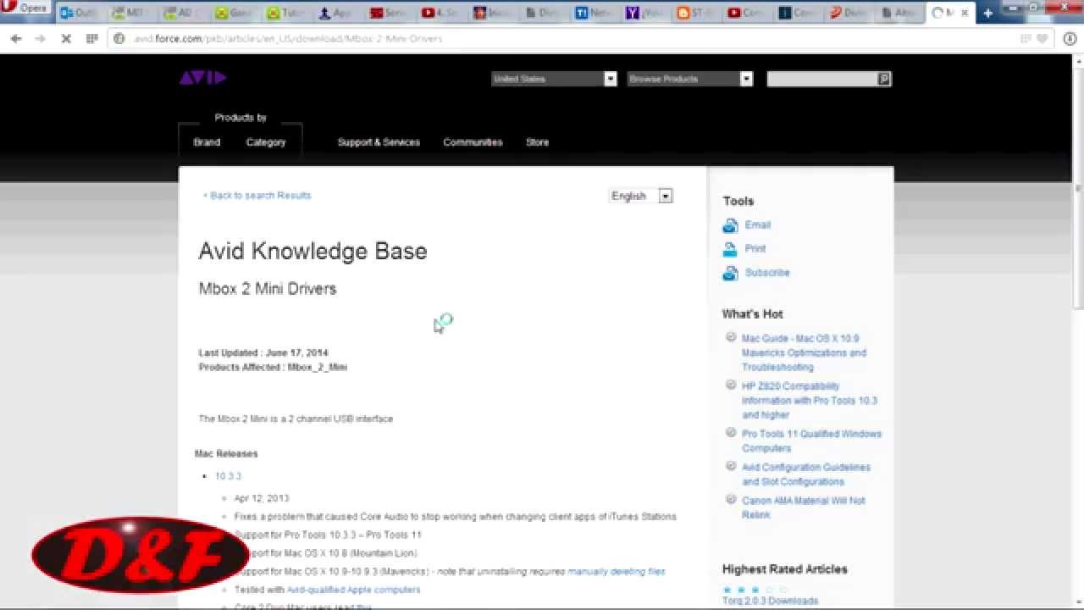Image resolution: width=1084 pixels, height=610 pixels.
Task: Open manually deleting files link
Action: click(617, 571)
